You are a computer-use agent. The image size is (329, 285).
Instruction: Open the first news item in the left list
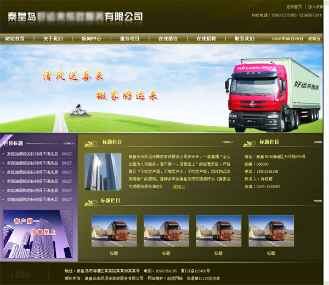click(32, 154)
